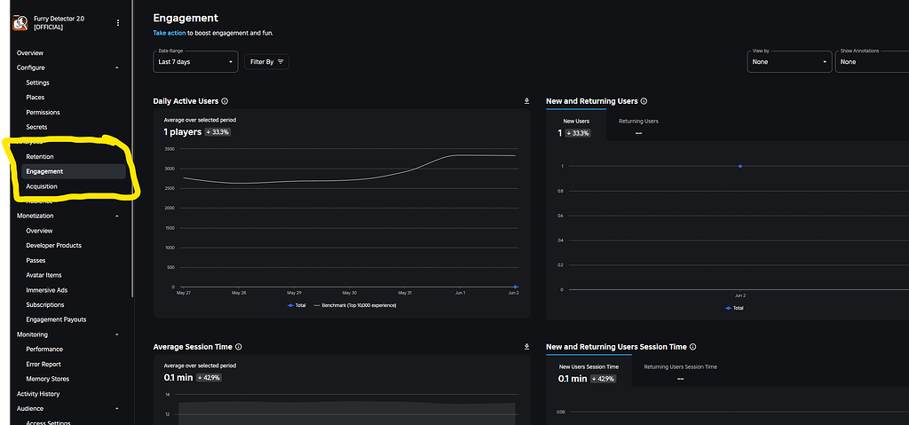Toggle Total series in New Users legend

pyautogui.click(x=735, y=308)
